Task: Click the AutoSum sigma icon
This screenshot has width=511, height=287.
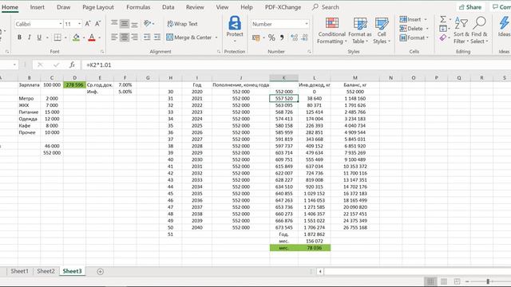Action: click(x=443, y=19)
